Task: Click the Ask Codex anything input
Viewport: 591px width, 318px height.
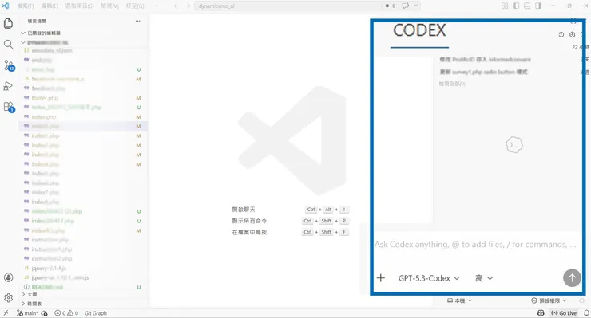Action: [475, 245]
